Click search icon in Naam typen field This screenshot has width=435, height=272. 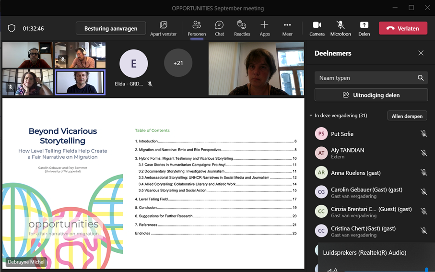click(x=420, y=78)
